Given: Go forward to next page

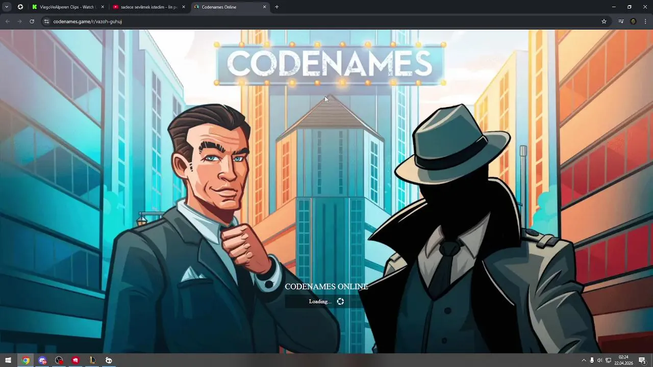Looking at the screenshot, I should pyautogui.click(x=19, y=21).
